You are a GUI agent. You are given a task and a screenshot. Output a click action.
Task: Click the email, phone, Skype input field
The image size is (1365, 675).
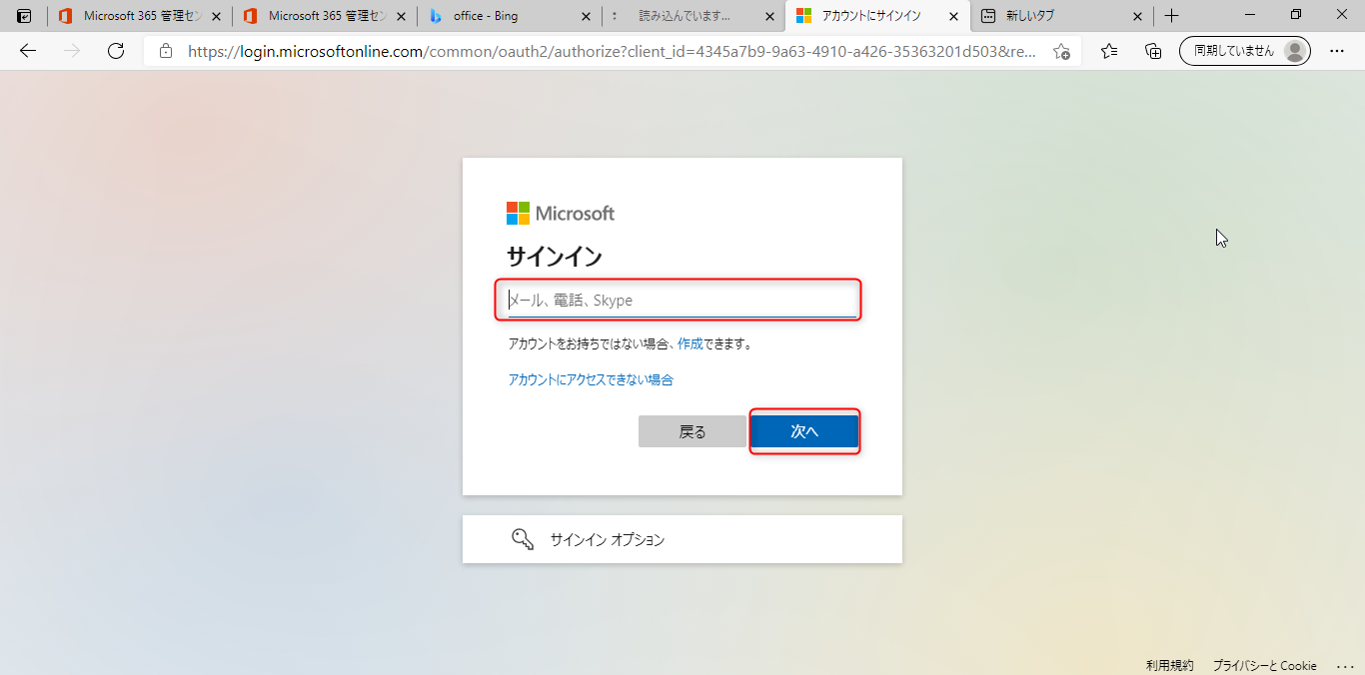click(682, 300)
